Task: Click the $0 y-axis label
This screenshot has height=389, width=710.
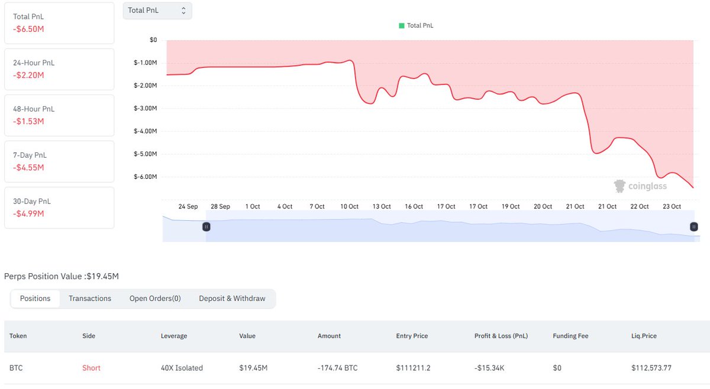Action: (x=153, y=40)
